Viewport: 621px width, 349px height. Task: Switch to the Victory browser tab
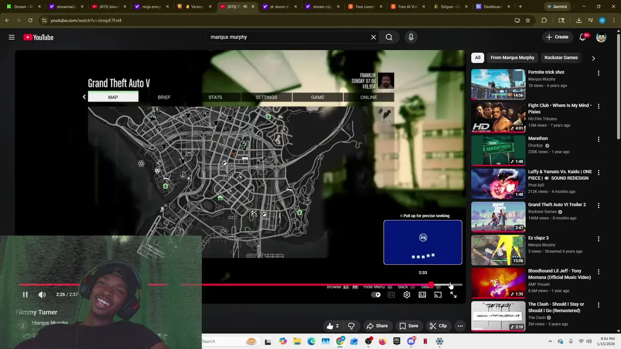[x=193, y=7]
